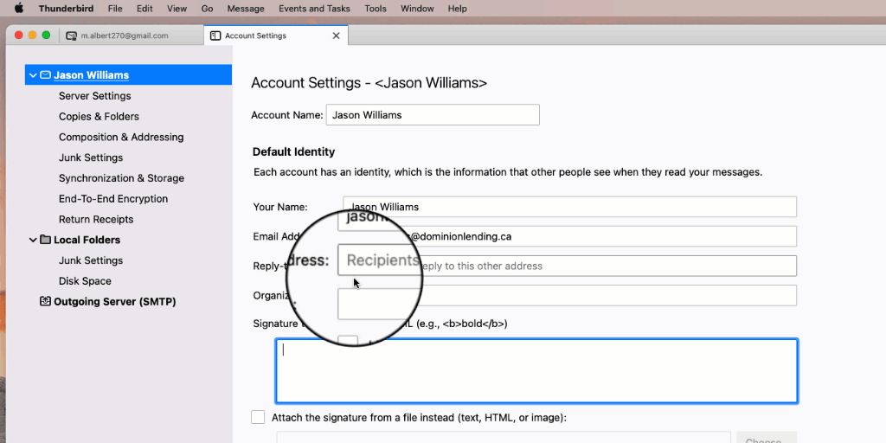
Task: Click the Account Settings tab icon
Action: [x=215, y=35]
